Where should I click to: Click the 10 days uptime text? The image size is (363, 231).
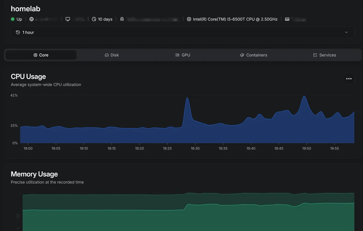click(x=105, y=19)
